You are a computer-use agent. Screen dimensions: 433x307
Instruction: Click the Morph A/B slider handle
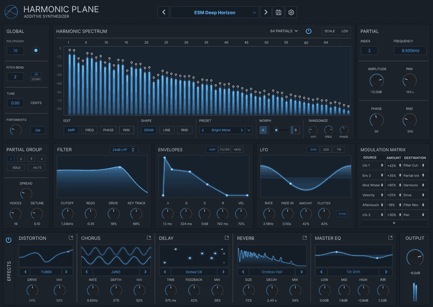(x=276, y=130)
